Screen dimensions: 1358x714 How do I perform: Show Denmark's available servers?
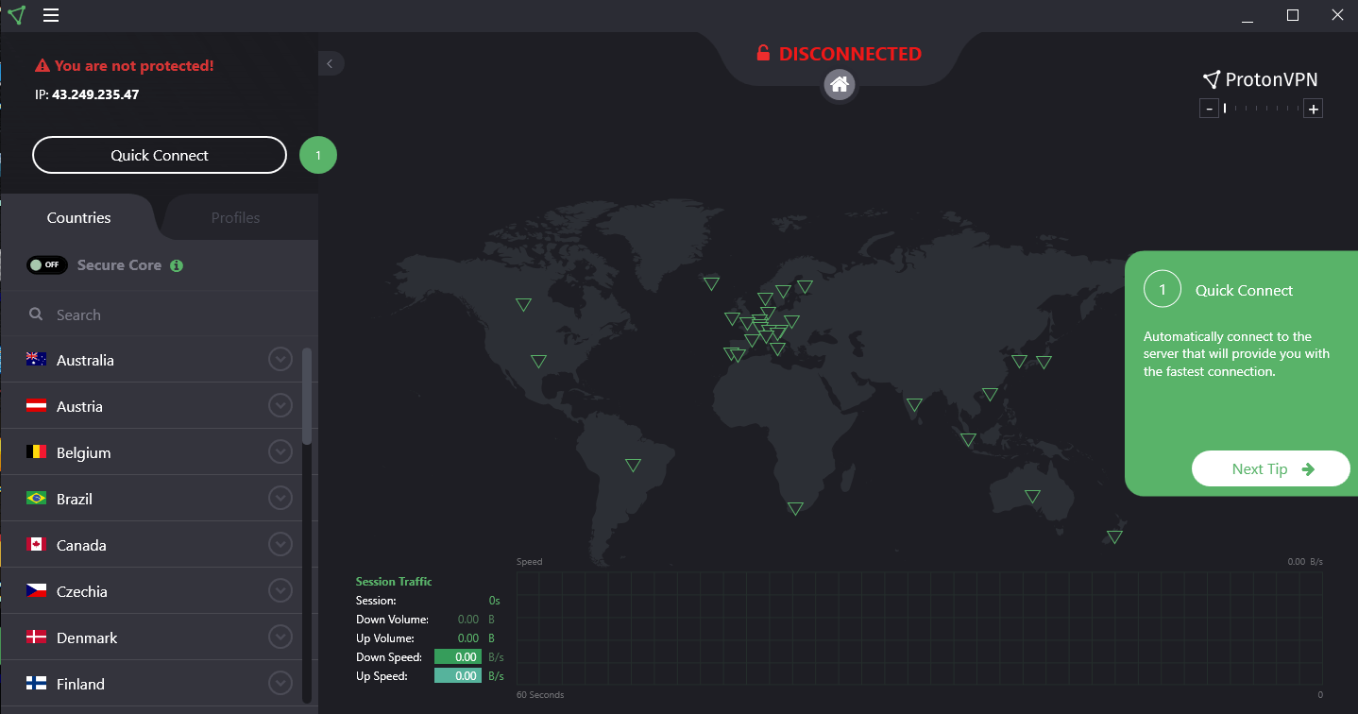click(280, 637)
